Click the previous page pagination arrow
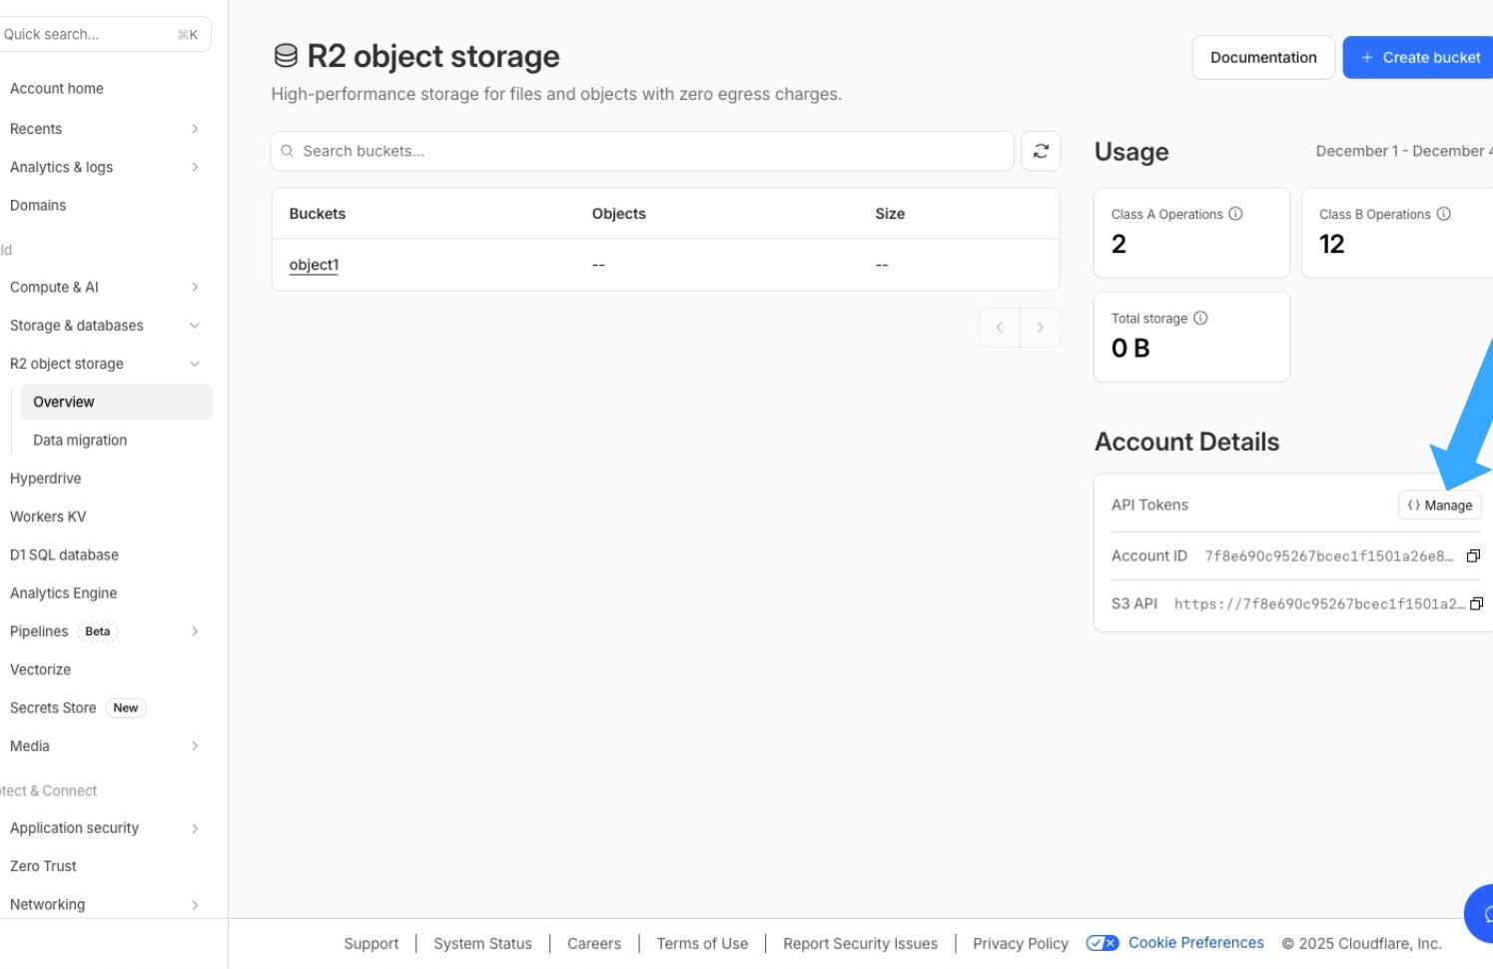Screen dimensions: 1493x969 coord(999,327)
